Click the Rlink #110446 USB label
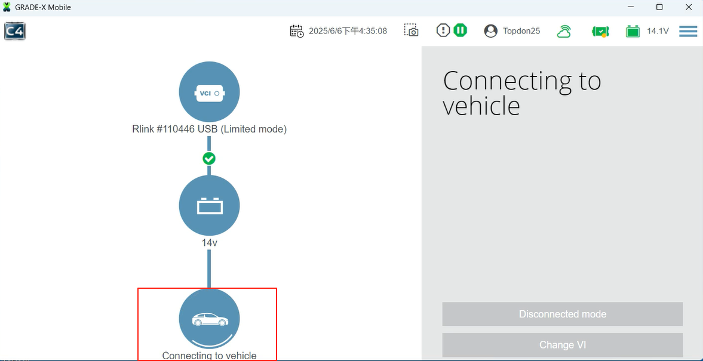 (x=209, y=129)
